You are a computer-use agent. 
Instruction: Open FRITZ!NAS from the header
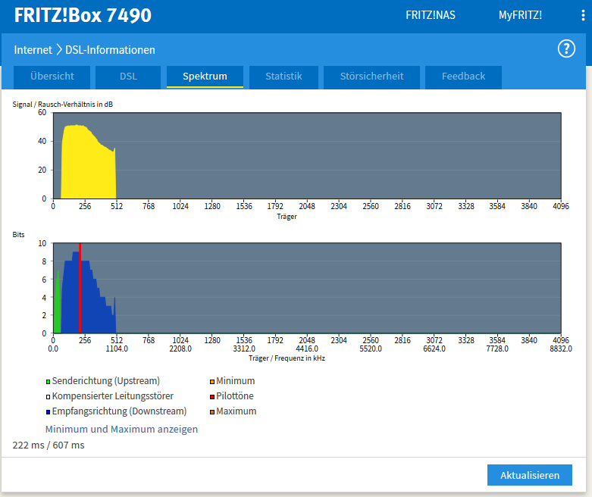point(431,15)
